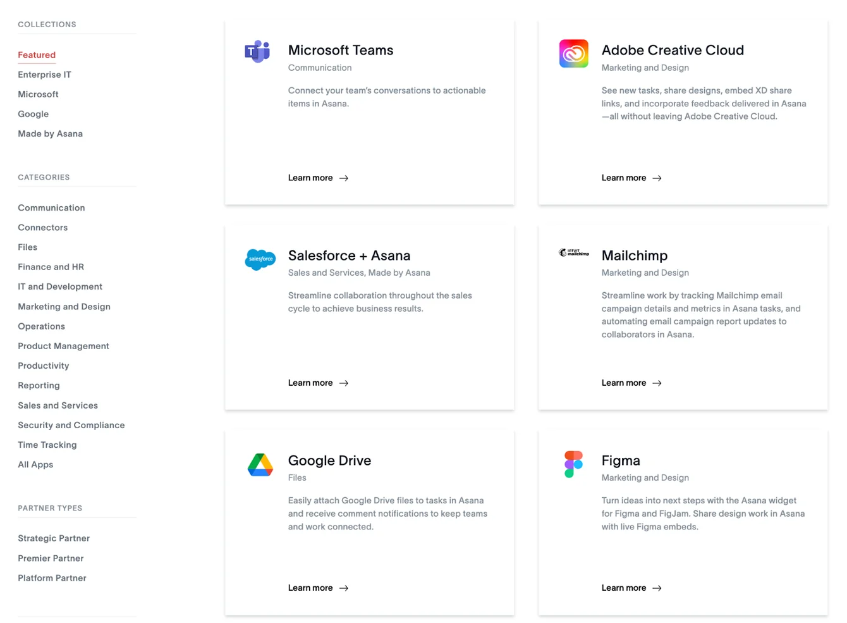847x623 pixels.
Task: Open Learn more on Salesforce + Asana card
Action: (x=318, y=383)
